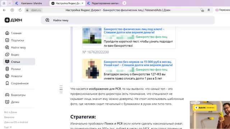Click the lock site info icon

tap(27, 10)
